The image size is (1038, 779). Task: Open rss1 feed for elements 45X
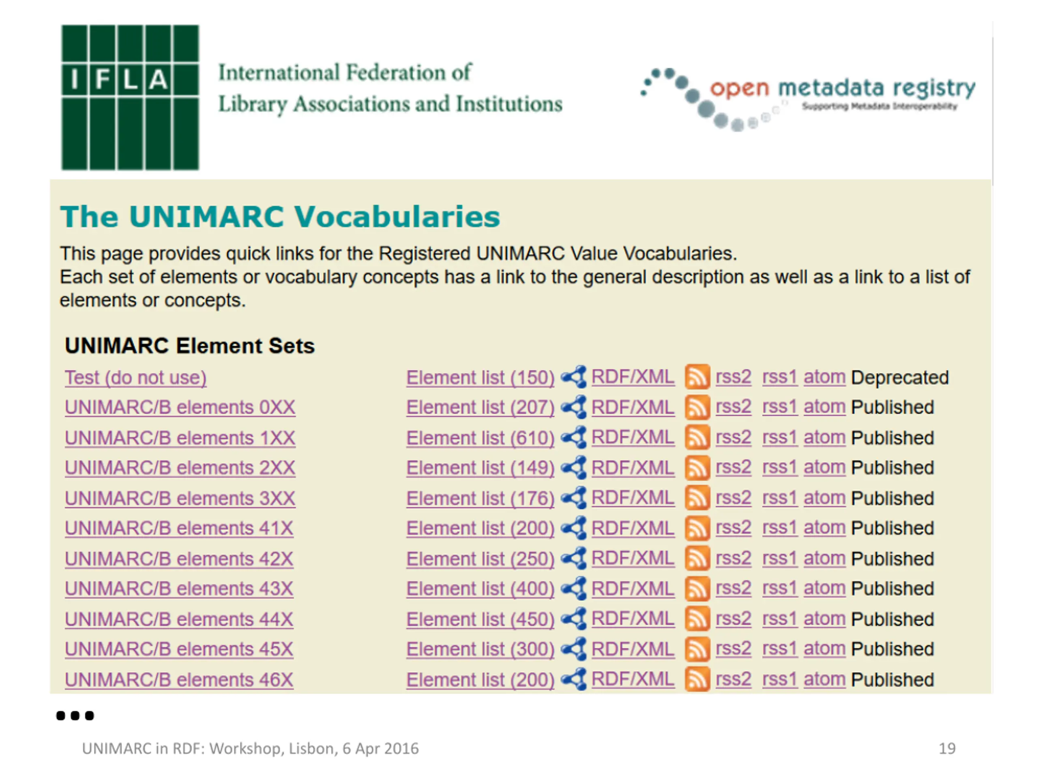coord(780,649)
